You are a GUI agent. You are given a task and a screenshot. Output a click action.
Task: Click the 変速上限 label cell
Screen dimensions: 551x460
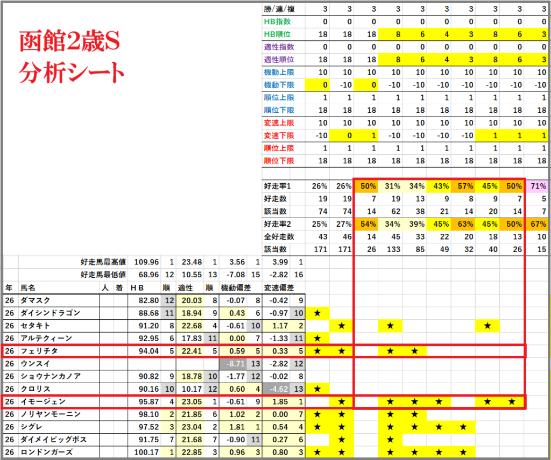(279, 123)
